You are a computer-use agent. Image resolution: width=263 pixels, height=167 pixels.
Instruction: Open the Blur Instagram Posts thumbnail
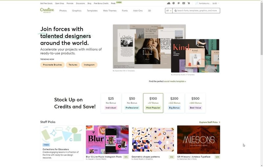point(107,139)
